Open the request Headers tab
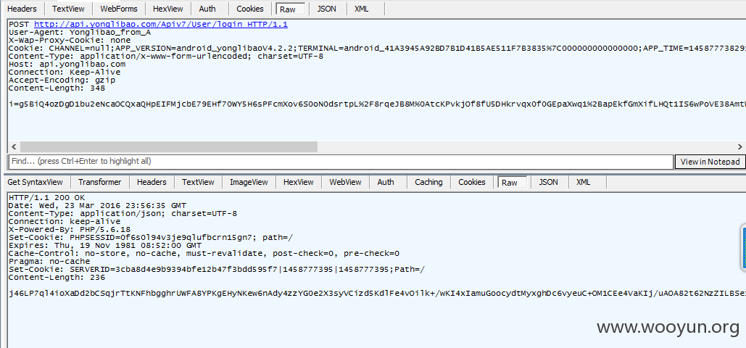746x348 pixels. click(x=22, y=9)
